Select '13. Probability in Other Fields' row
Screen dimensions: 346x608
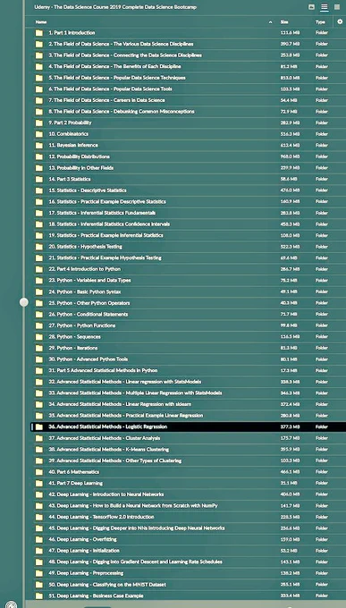point(188,168)
